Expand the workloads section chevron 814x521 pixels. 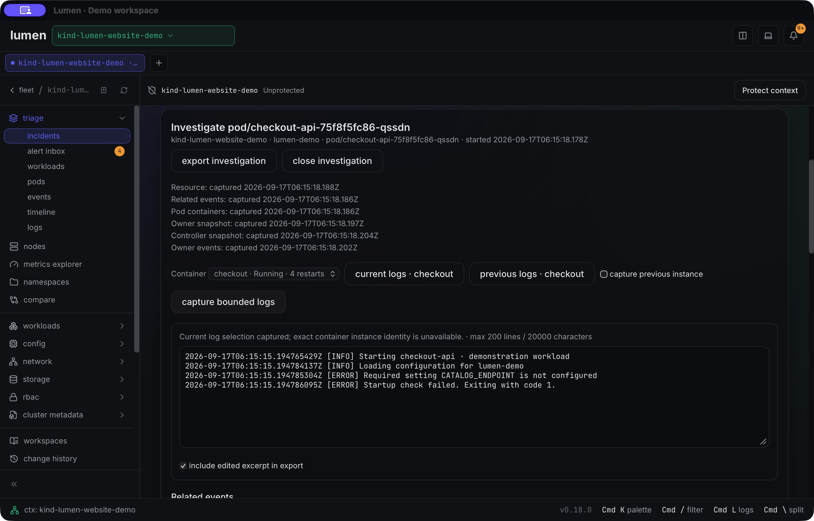click(x=122, y=326)
